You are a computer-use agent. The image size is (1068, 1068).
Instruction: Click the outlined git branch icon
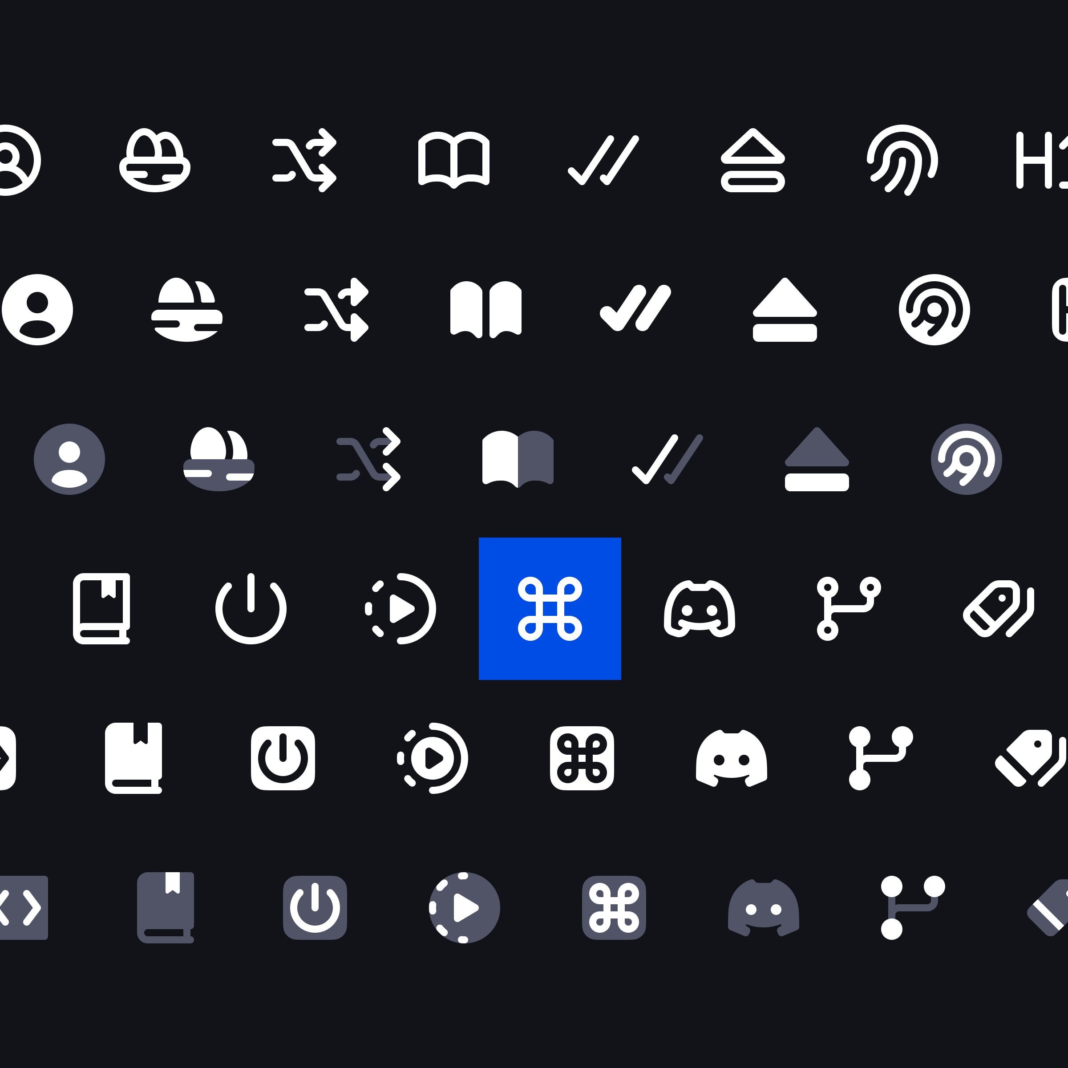[849, 609]
